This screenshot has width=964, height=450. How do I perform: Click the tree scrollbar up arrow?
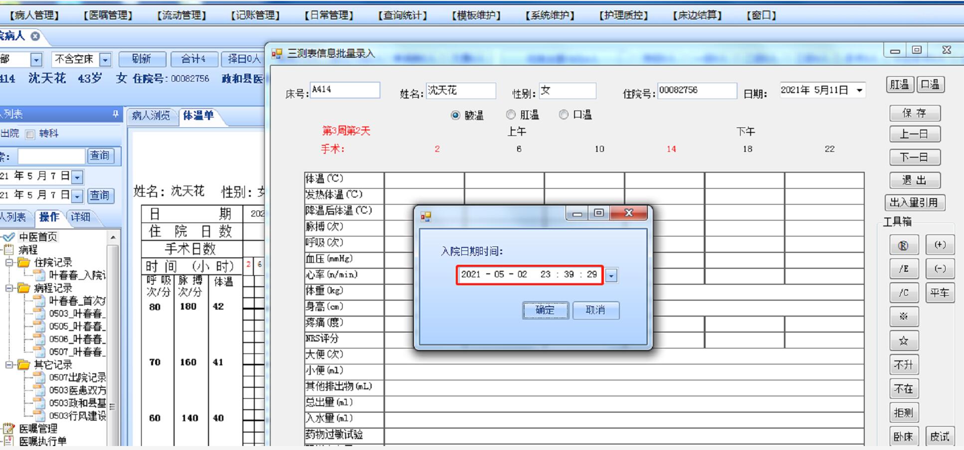113,237
